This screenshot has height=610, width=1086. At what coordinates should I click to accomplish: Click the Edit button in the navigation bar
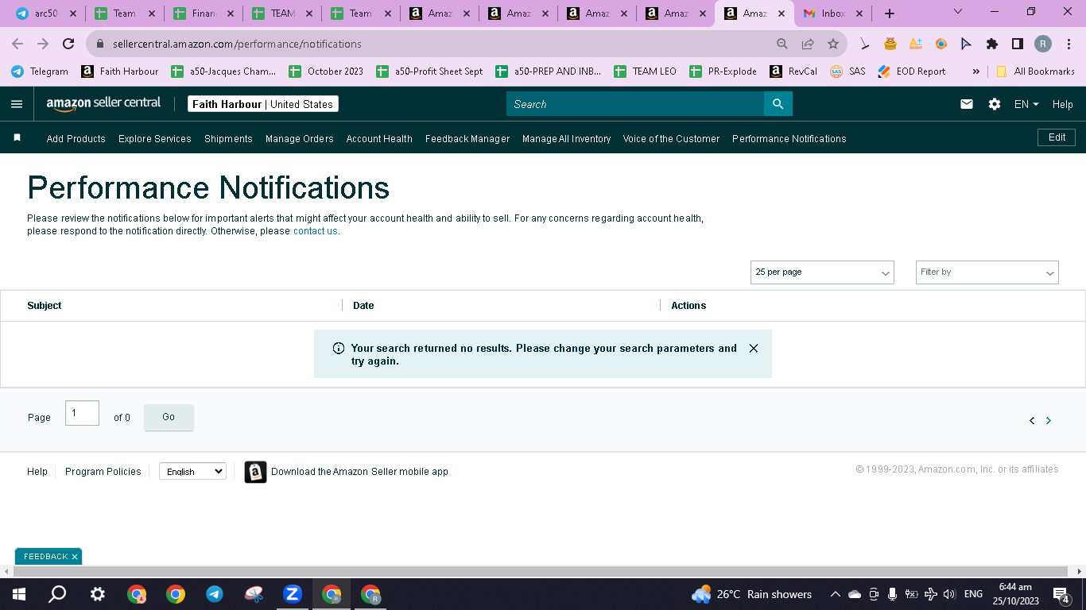(x=1057, y=137)
